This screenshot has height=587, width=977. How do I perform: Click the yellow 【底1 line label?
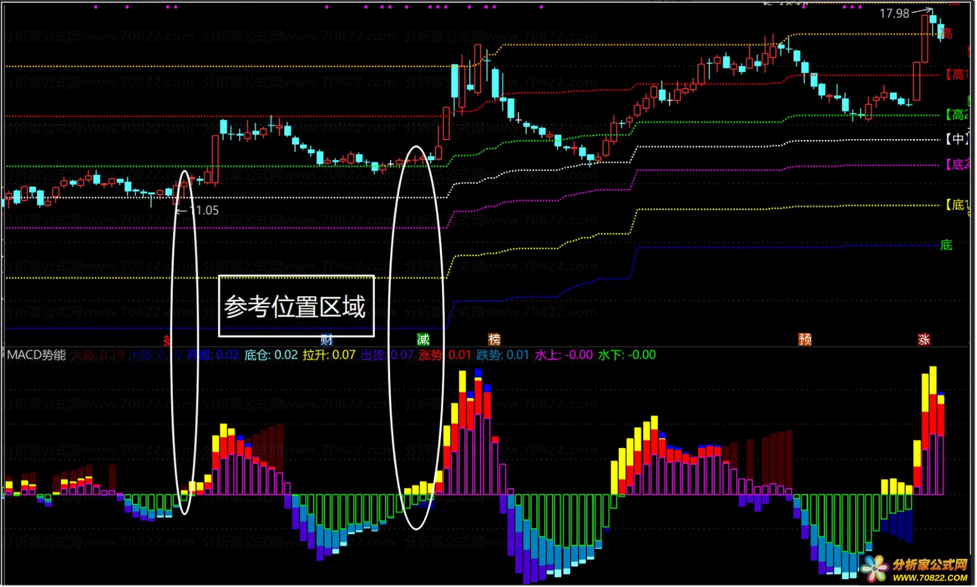tap(956, 205)
